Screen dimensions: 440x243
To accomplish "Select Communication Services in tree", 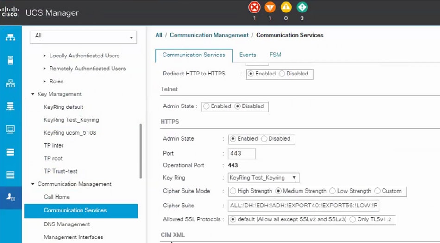I will (81, 211).
